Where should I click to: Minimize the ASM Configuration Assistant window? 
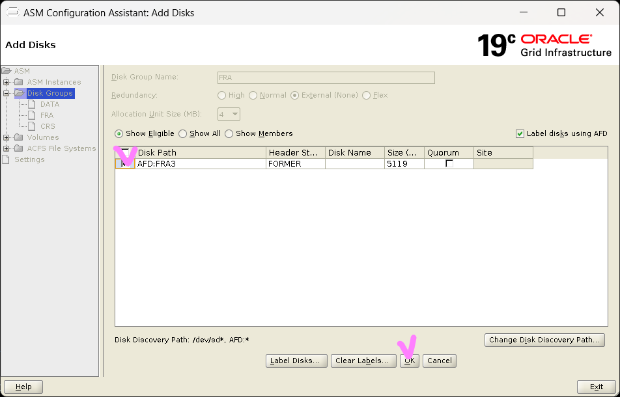[x=523, y=12]
